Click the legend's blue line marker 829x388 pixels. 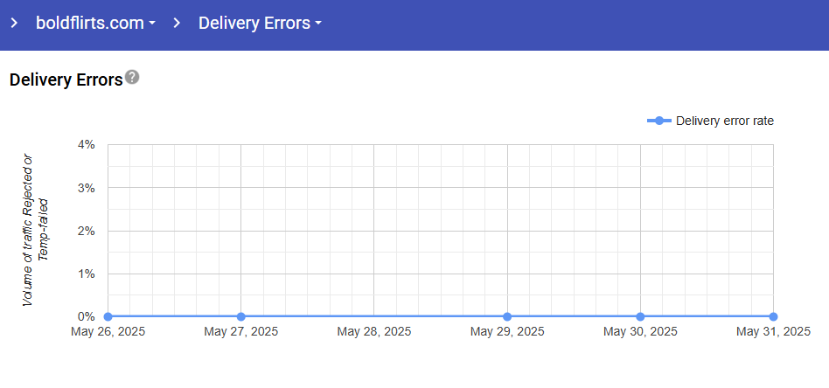coord(659,121)
